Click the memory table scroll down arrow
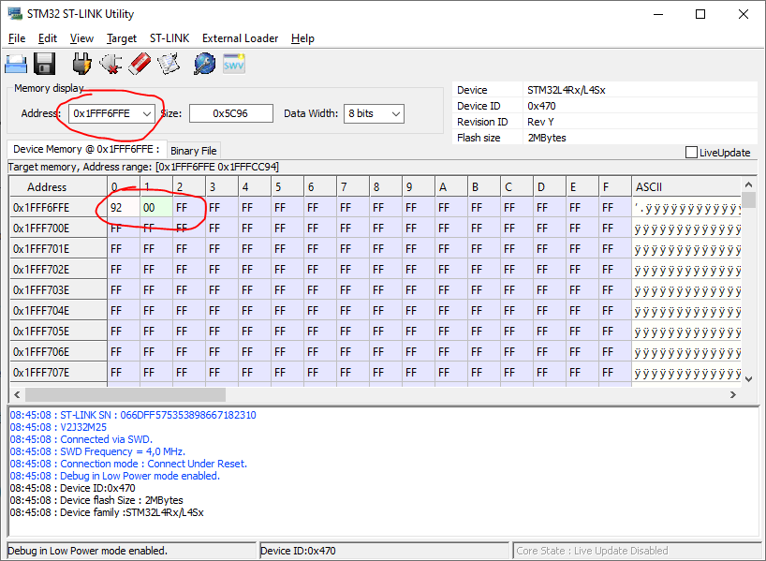 pyautogui.click(x=749, y=378)
